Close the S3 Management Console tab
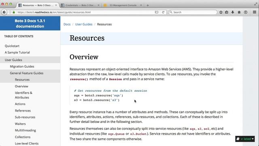Viewport: 259px width, 146px height. click(141, 5)
